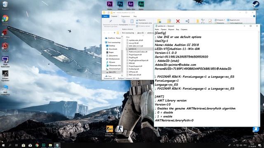Viewport: 264px width, 148px height.
Task: Open the Вид menu in Notepad
Action: click(177, 30)
